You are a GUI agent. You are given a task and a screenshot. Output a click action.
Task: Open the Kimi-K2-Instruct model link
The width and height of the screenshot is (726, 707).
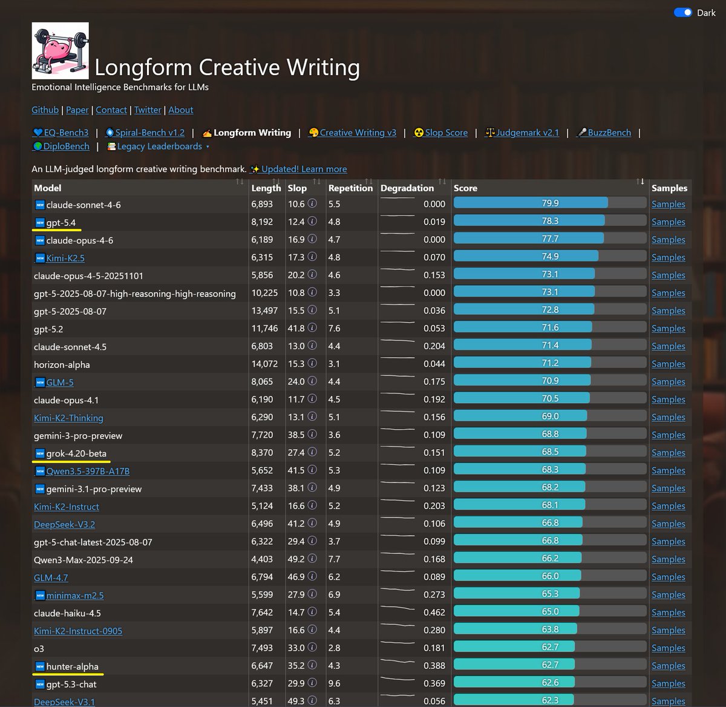(67, 506)
